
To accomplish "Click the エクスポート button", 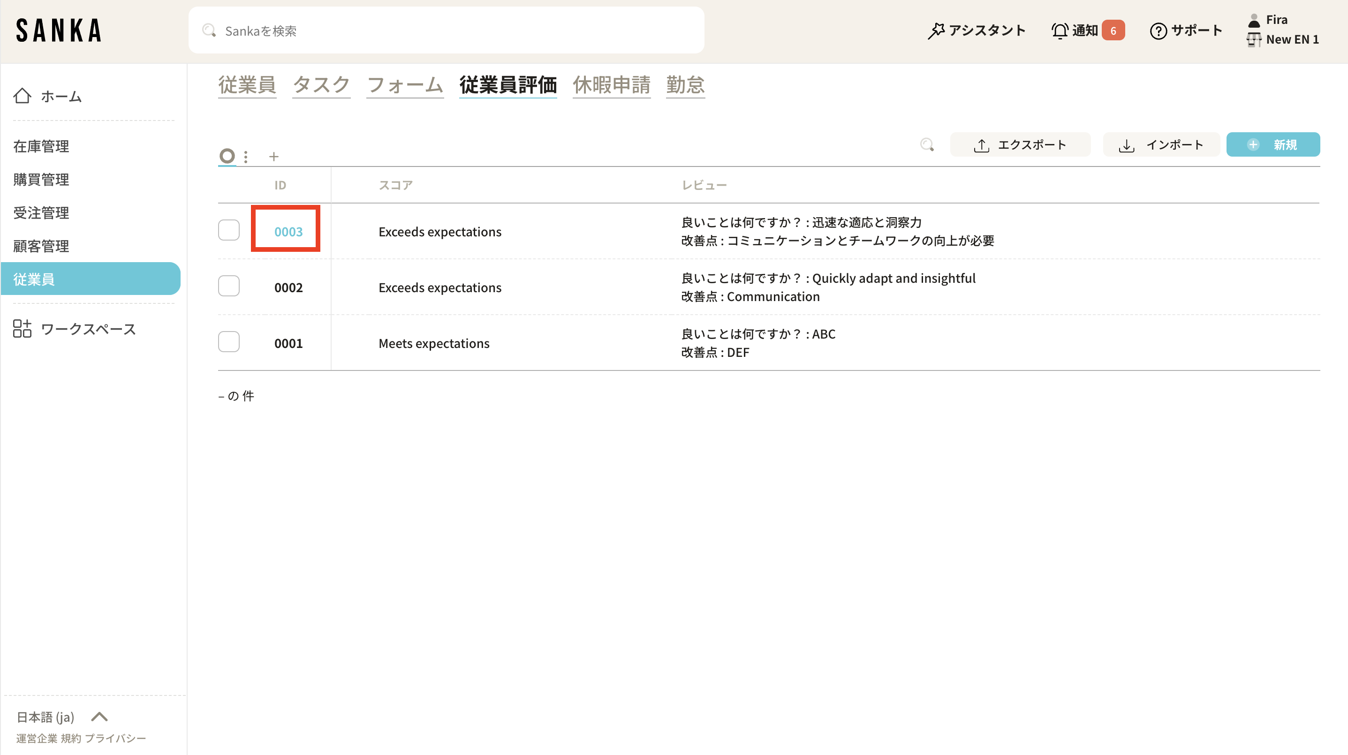I will tap(1020, 144).
